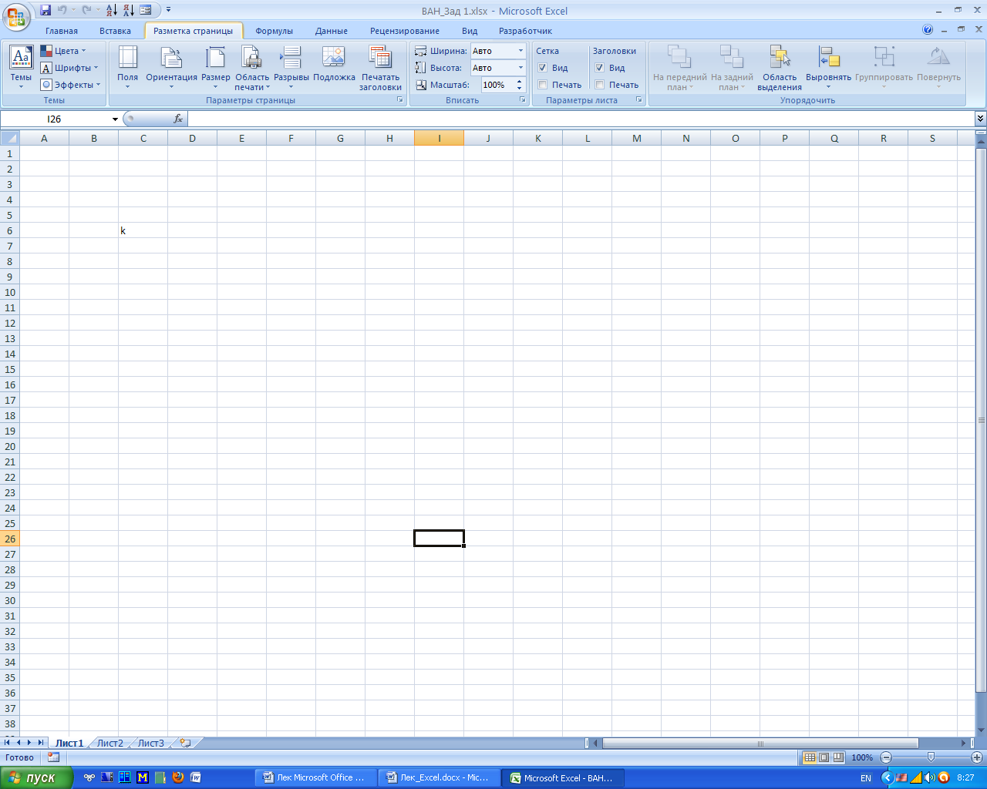The image size is (987, 789).
Task: Switch to Page Layout view in the status bar
Action: [824, 757]
